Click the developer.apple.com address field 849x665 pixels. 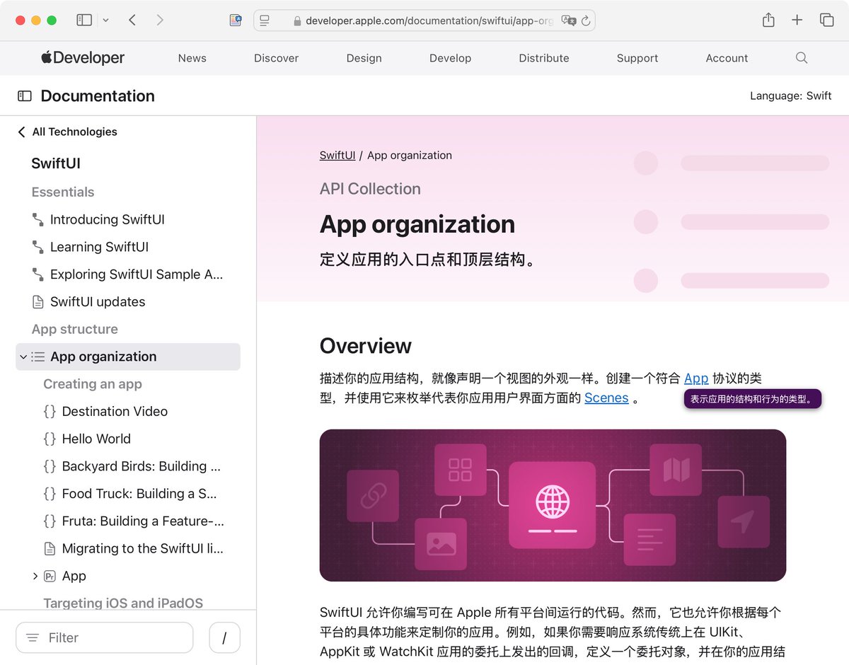pos(424,21)
